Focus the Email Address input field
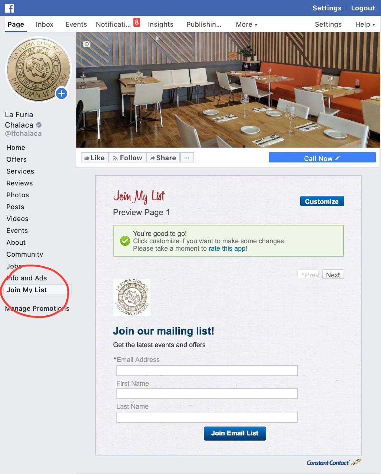 tap(207, 371)
